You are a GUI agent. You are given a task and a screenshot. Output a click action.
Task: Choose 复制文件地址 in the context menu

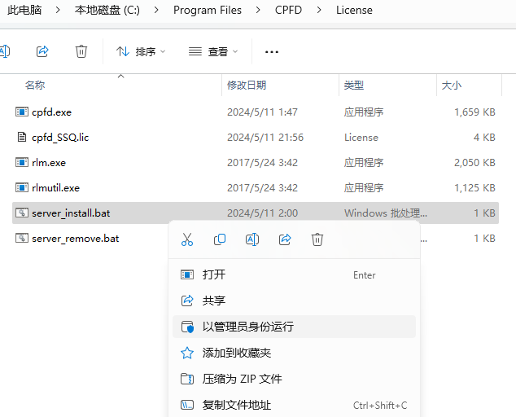(x=294, y=405)
